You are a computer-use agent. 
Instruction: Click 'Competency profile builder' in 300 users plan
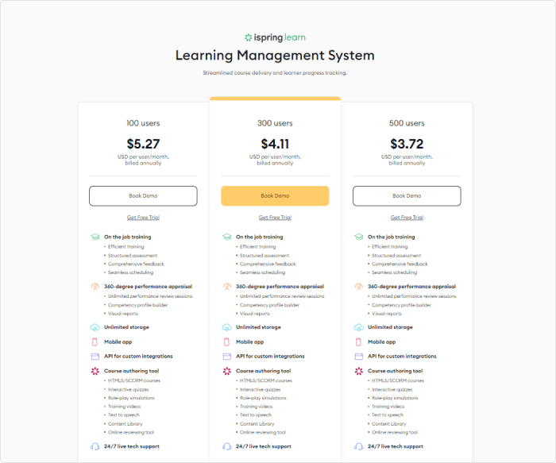click(x=270, y=305)
